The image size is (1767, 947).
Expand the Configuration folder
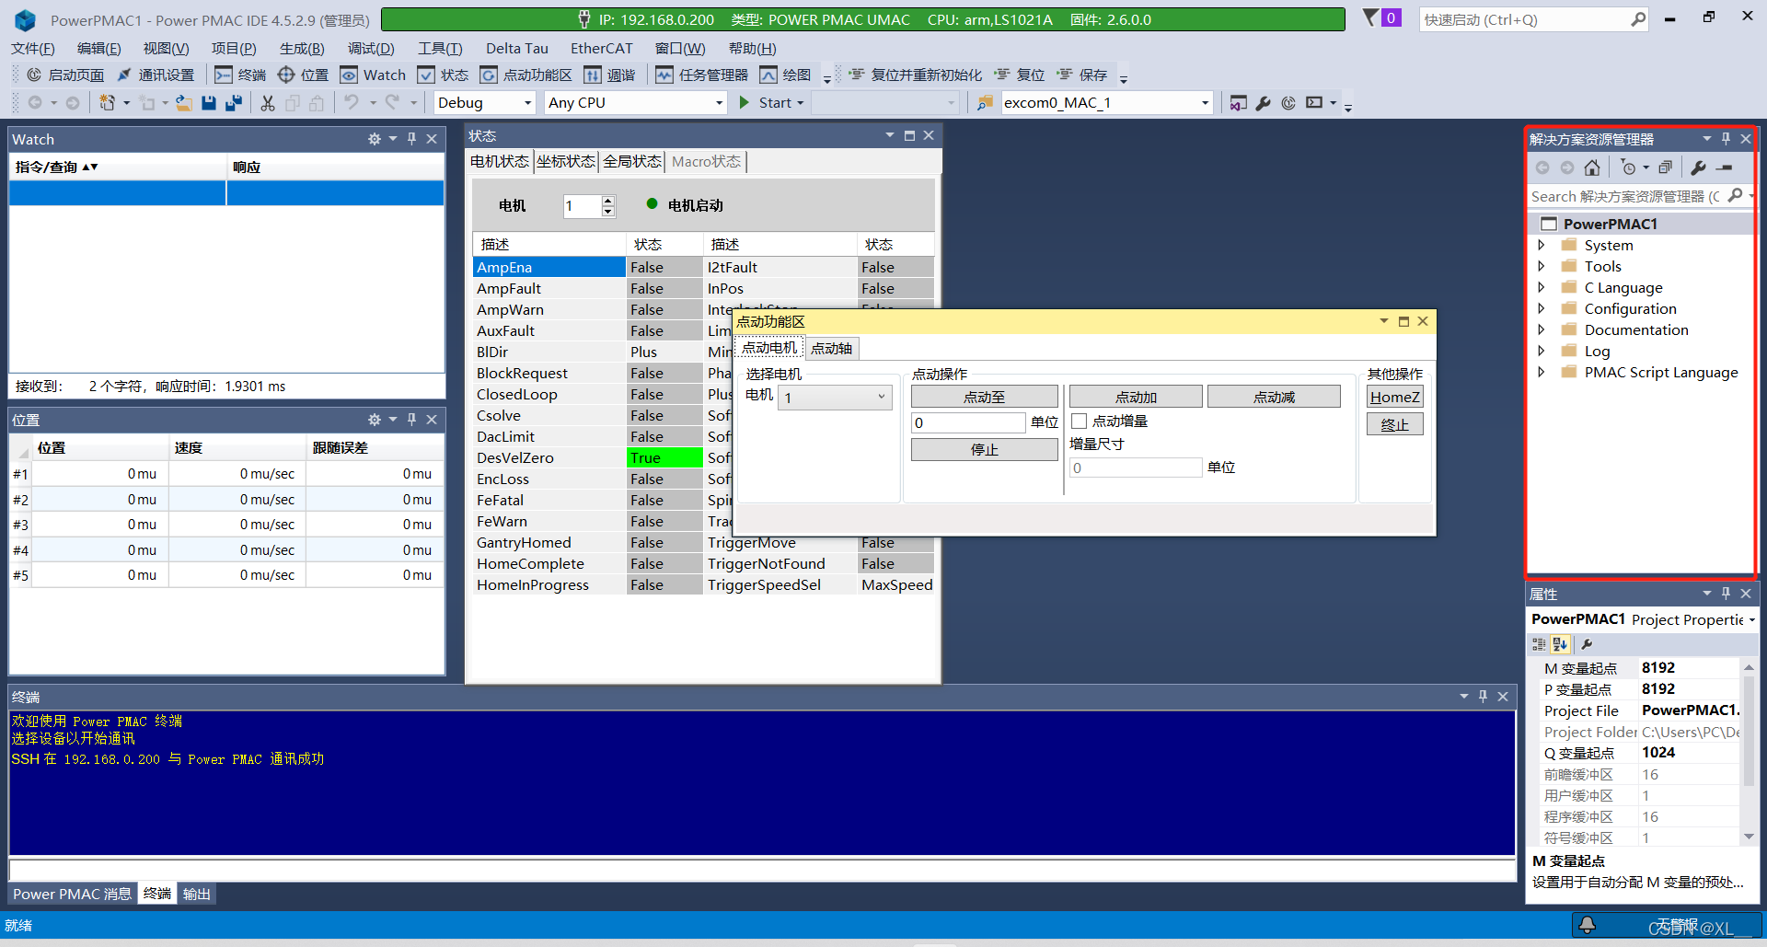pyautogui.click(x=1542, y=309)
